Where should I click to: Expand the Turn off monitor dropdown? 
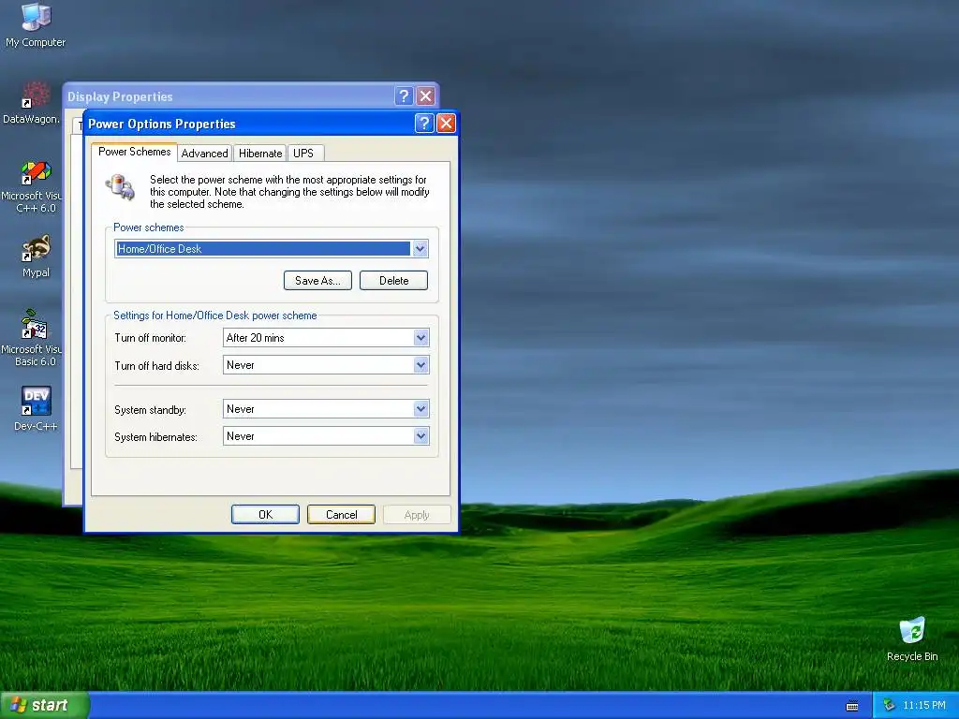tap(420, 337)
